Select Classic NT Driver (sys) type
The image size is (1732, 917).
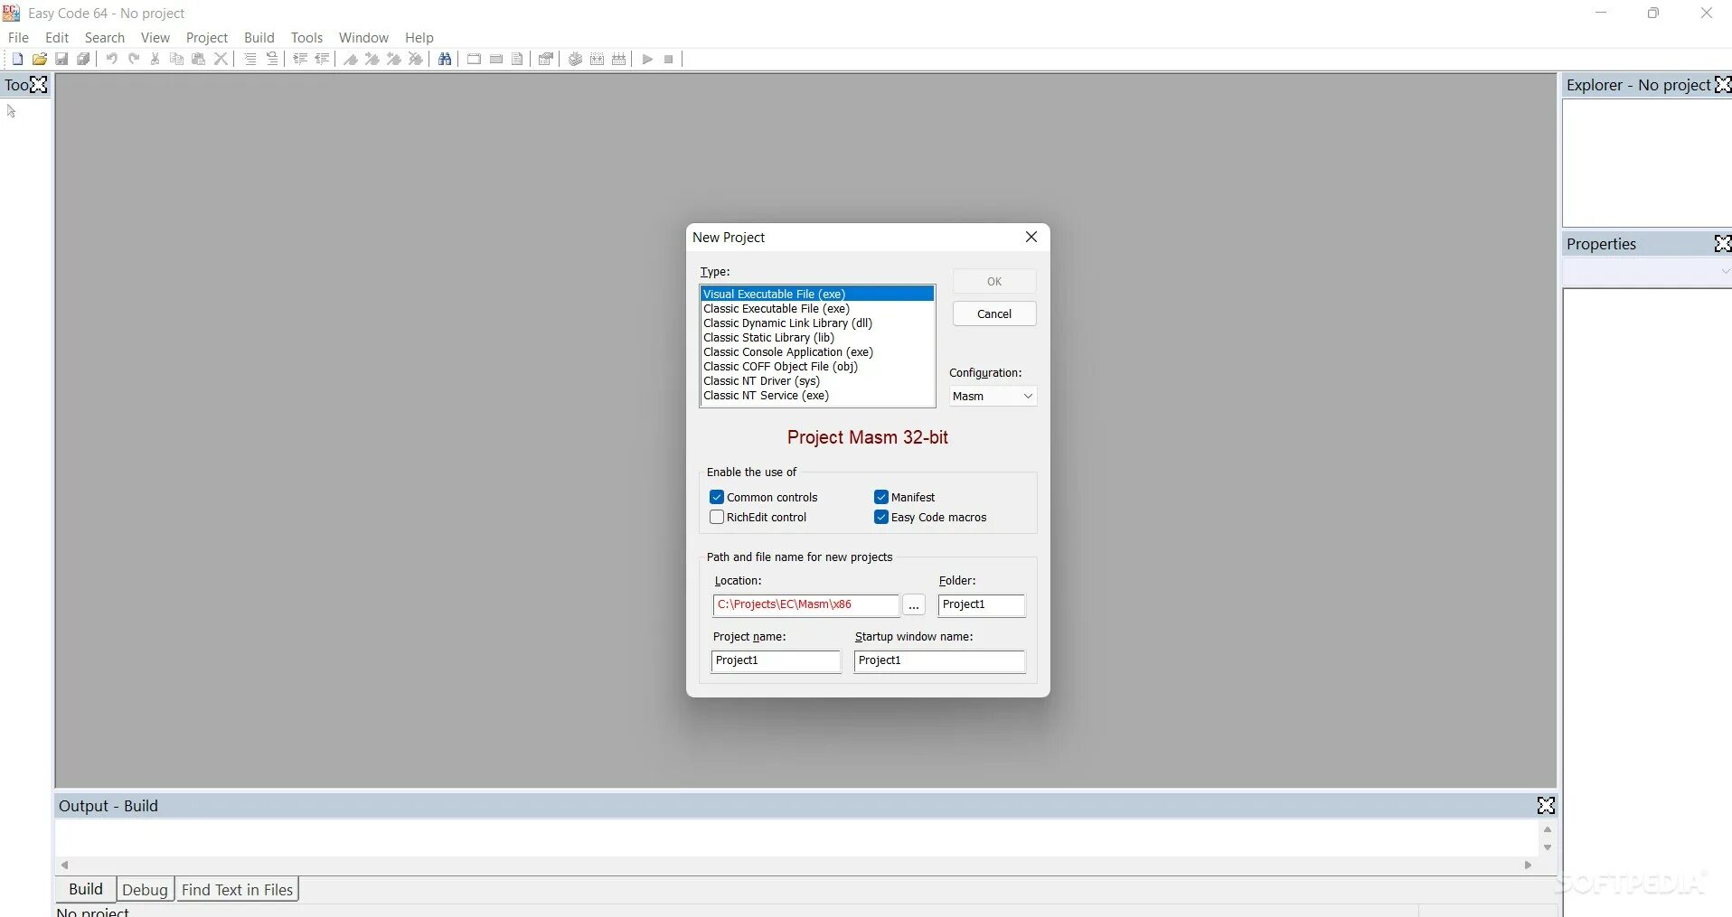(x=817, y=380)
